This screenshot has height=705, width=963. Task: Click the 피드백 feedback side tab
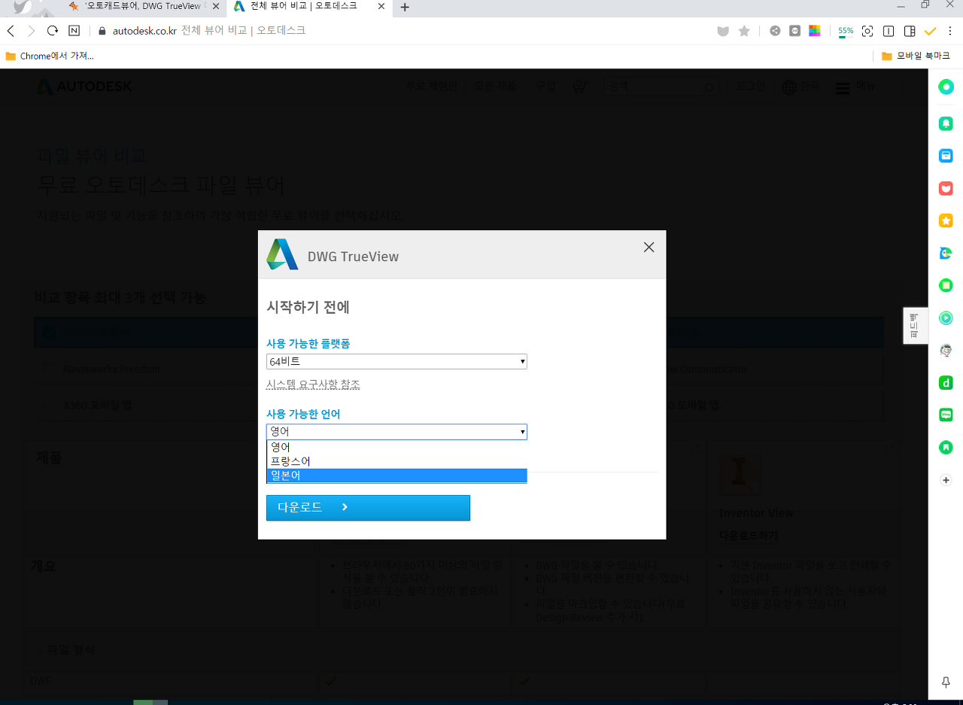pyautogui.click(x=915, y=325)
